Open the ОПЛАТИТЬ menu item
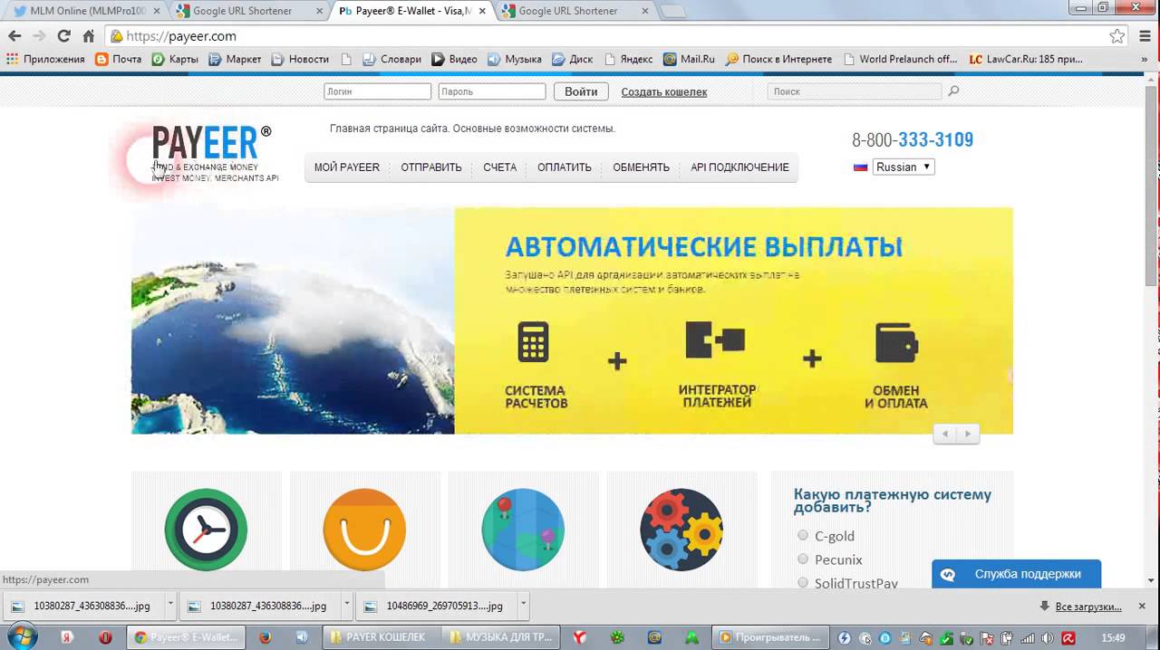This screenshot has width=1160, height=650. (x=564, y=167)
